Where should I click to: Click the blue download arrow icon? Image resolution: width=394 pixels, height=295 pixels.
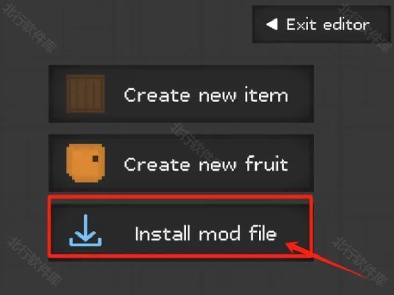[86, 230]
